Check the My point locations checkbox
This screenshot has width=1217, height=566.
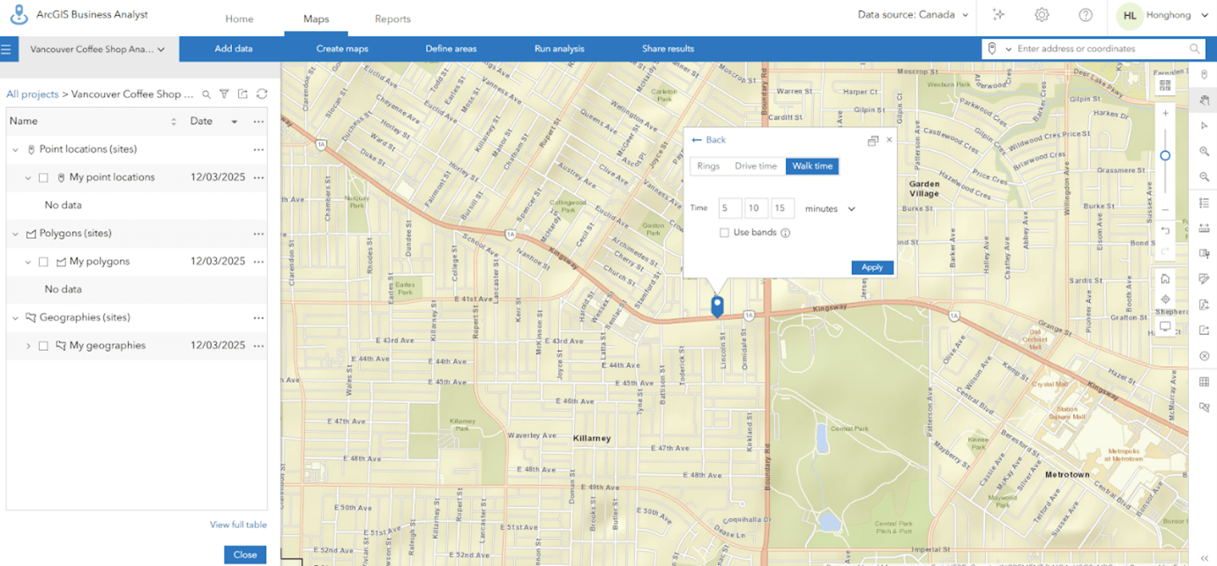point(43,177)
